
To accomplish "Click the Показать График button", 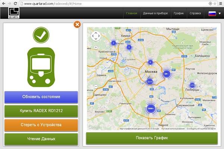I will [152, 138].
